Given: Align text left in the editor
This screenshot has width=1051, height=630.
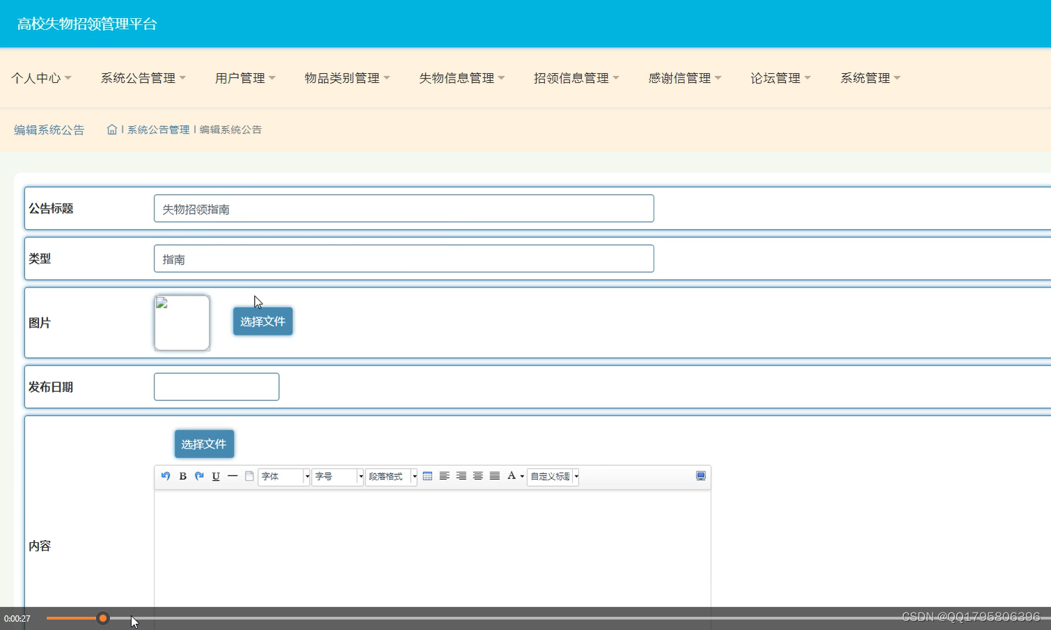Looking at the screenshot, I should point(444,476).
